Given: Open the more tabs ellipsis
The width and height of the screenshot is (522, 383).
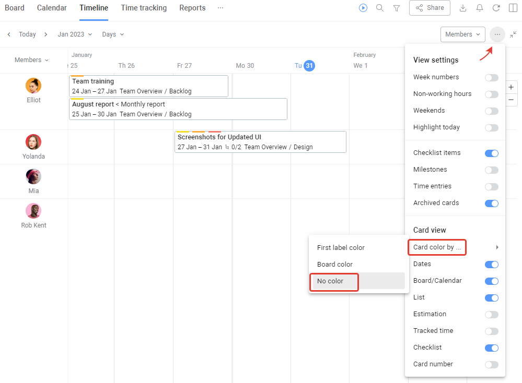Looking at the screenshot, I should click(221, 8).
